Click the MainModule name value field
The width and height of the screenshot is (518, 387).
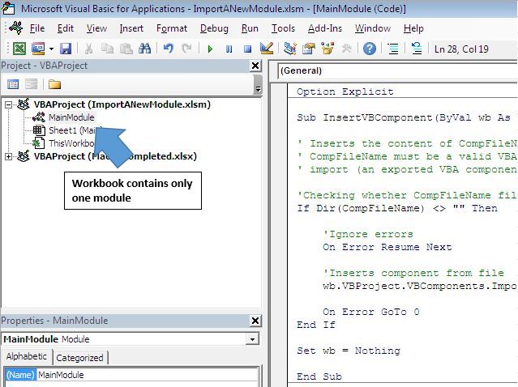pos(148,375)
